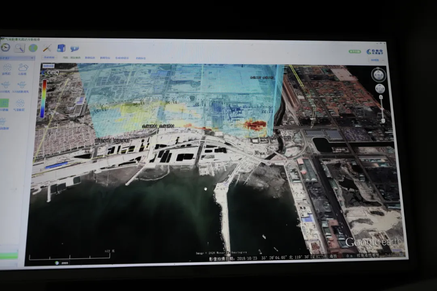
Task: Click move-left arrow on pan joystick
Action: pyautogui.click(x=377, y=89)
